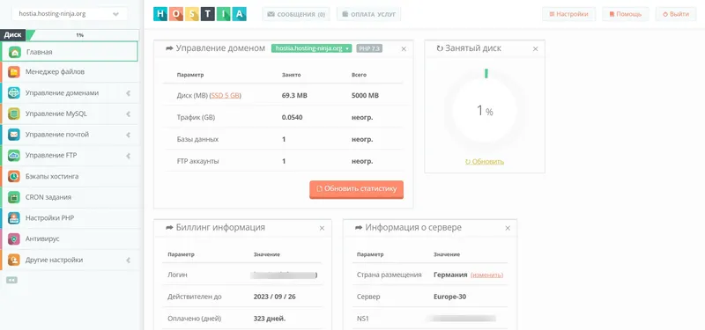The width and height of the screenshot is (705, 330).
Task: Open the account domain dropdown at top left
Action: click(70, 14)
